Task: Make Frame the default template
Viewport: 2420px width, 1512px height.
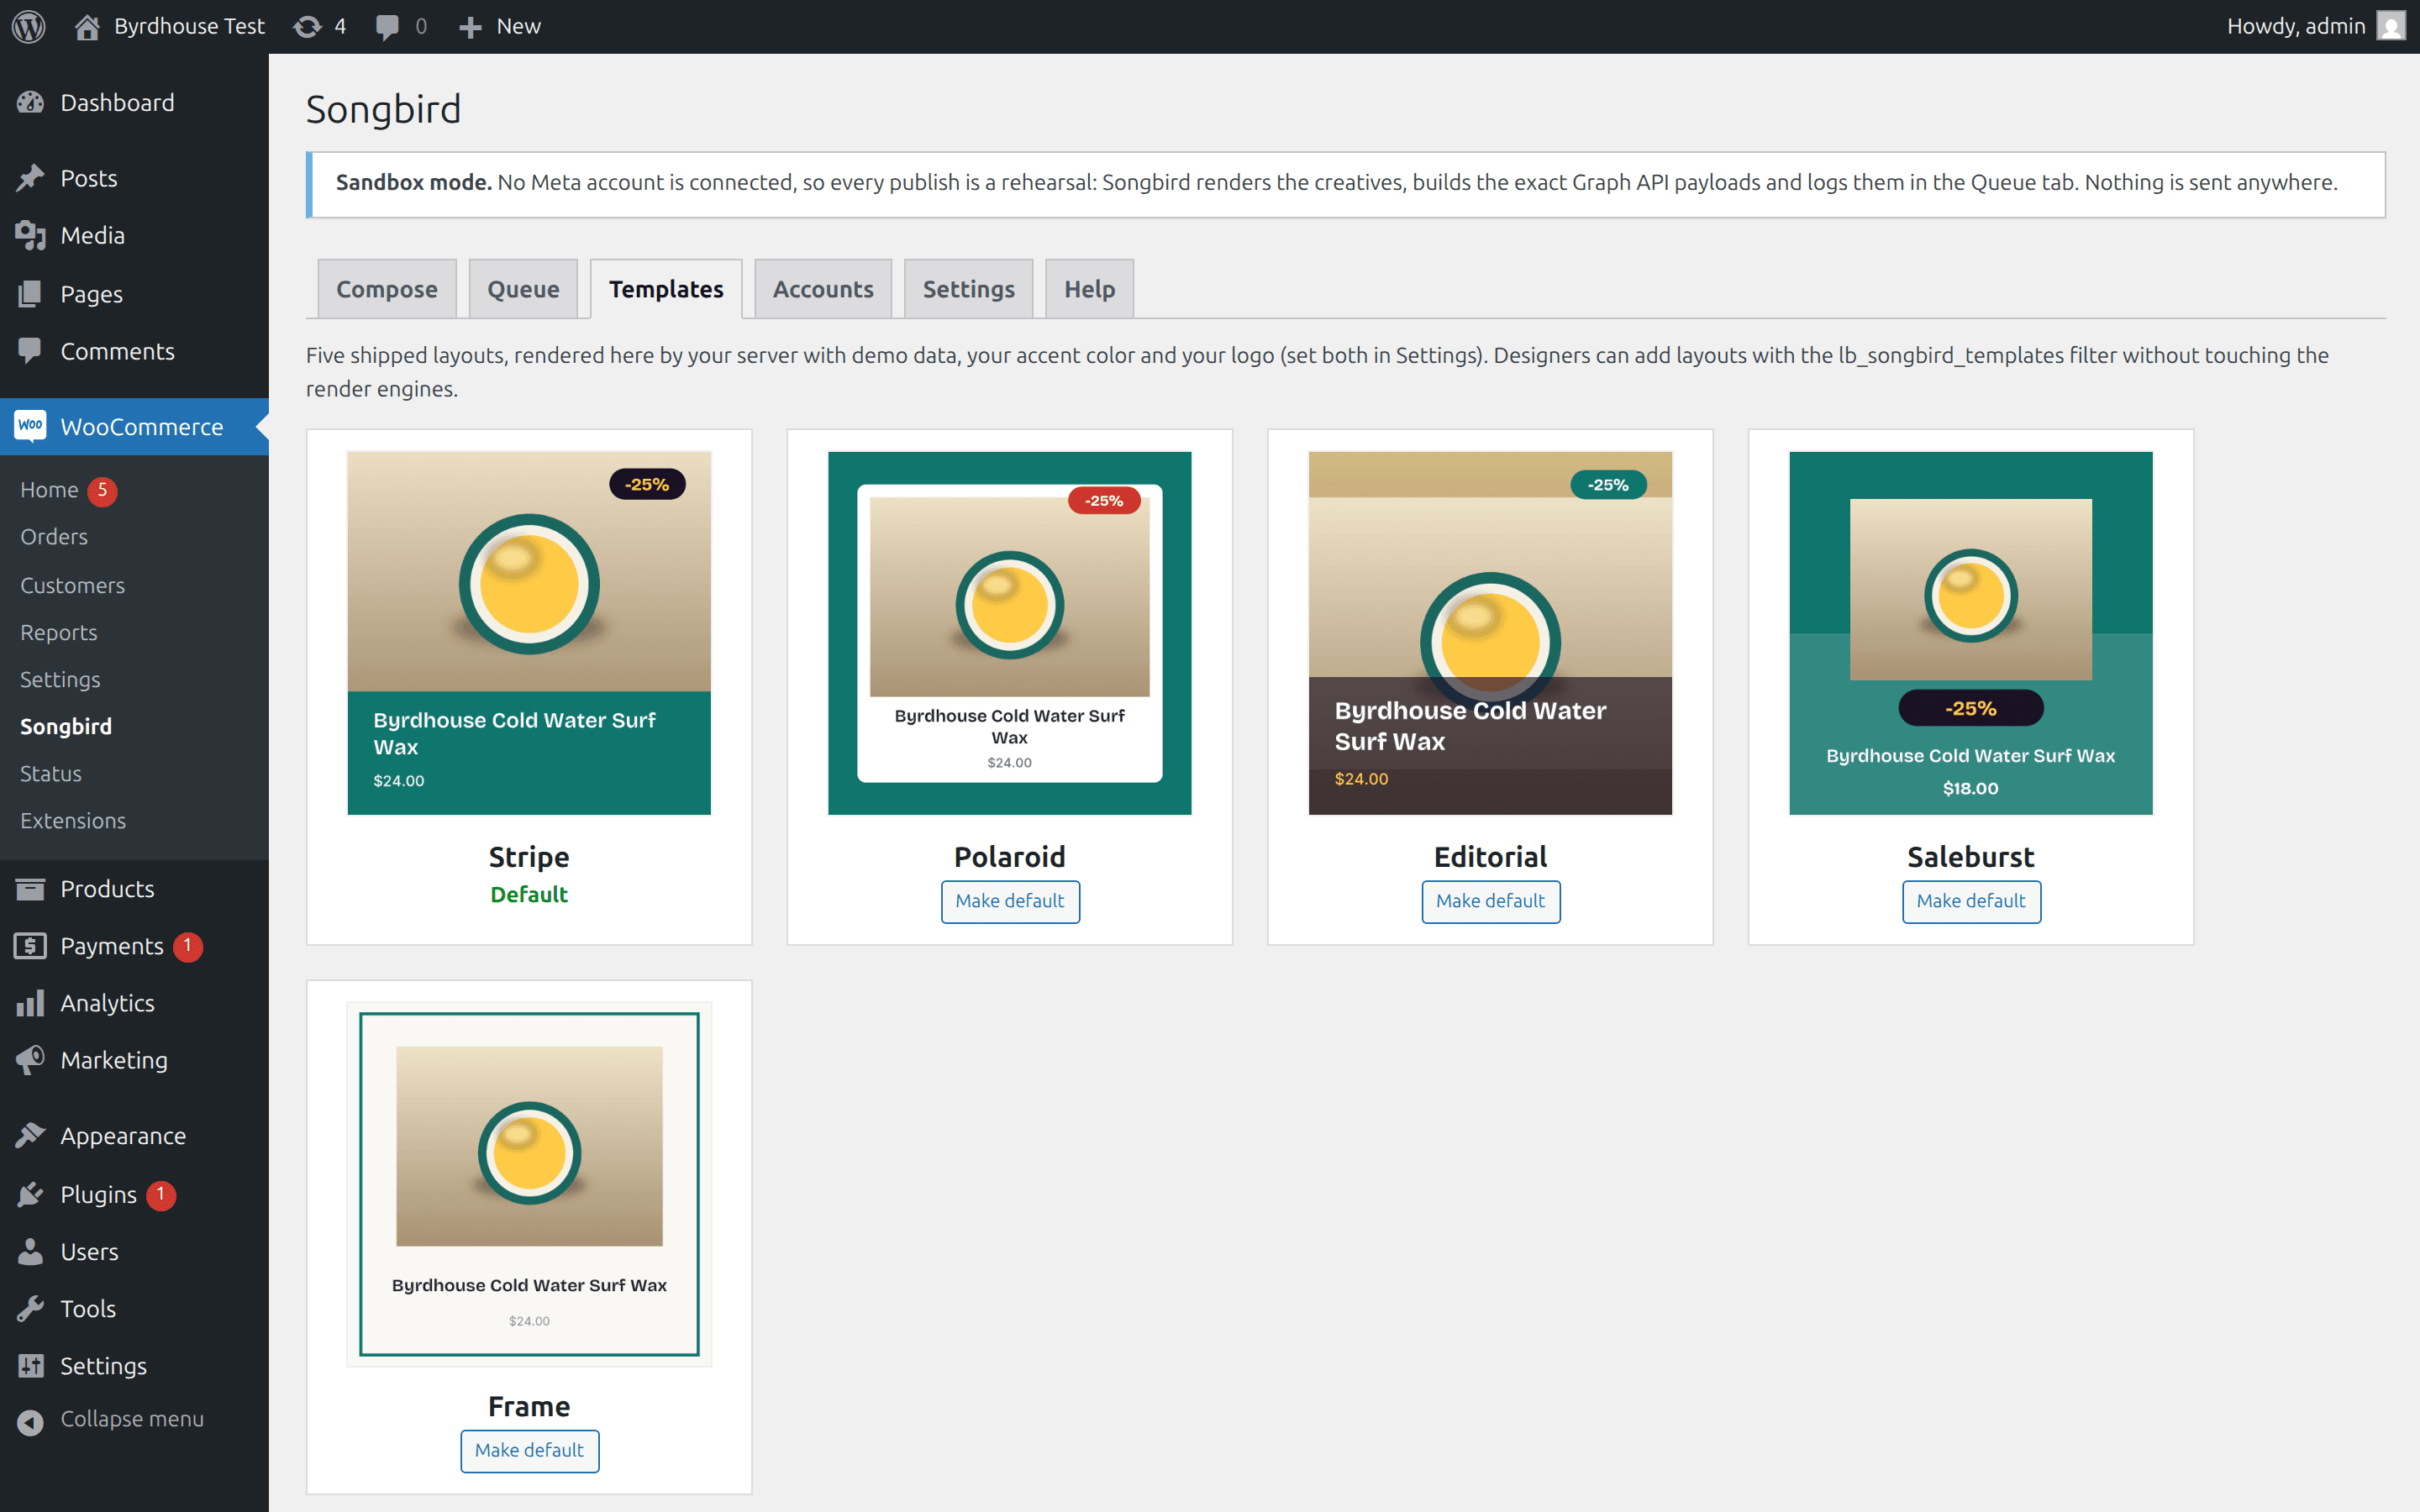Action: pos(529,1450)
